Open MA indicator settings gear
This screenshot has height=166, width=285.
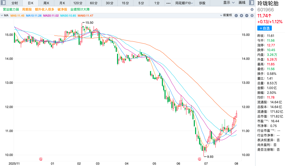tap(252, 16)
